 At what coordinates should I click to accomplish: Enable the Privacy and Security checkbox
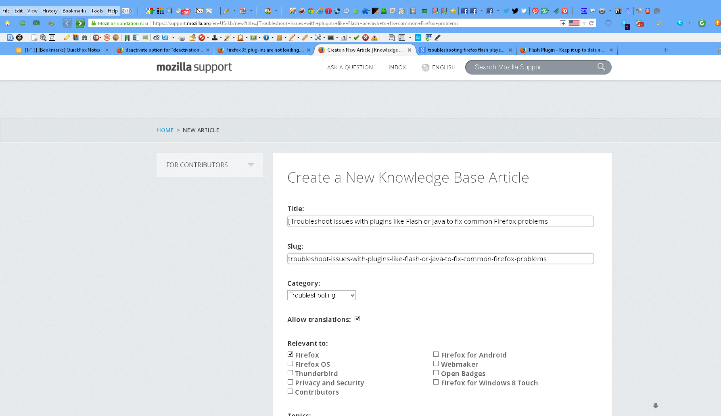click(x=290, y=382)
